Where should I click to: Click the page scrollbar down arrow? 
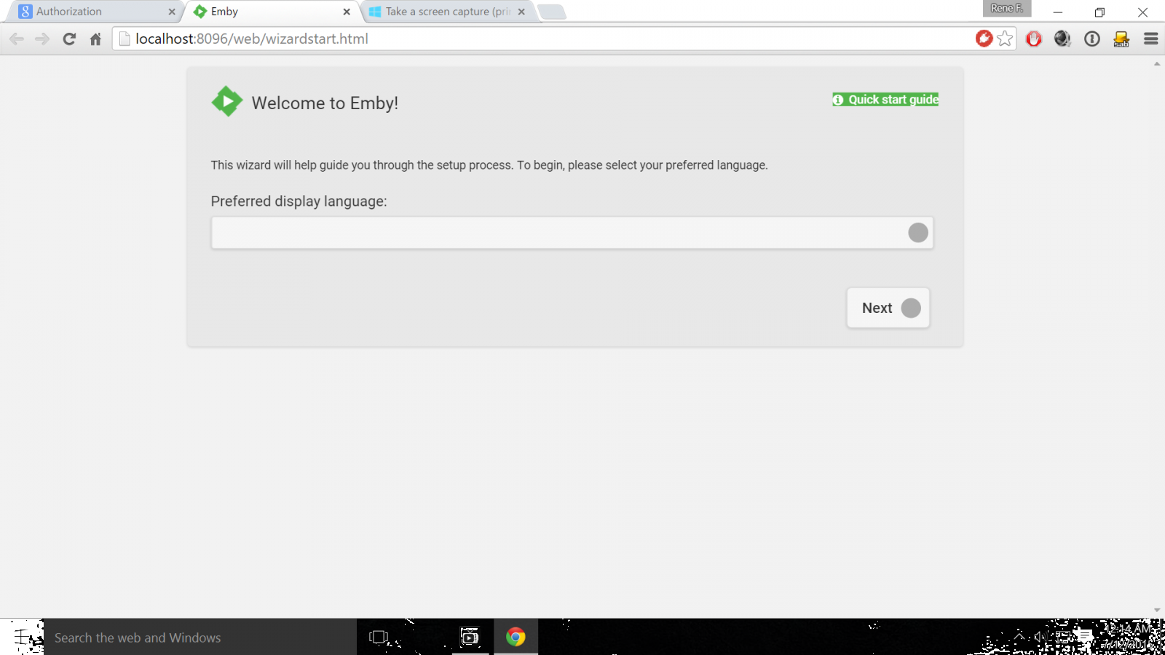coord(1157,611)
